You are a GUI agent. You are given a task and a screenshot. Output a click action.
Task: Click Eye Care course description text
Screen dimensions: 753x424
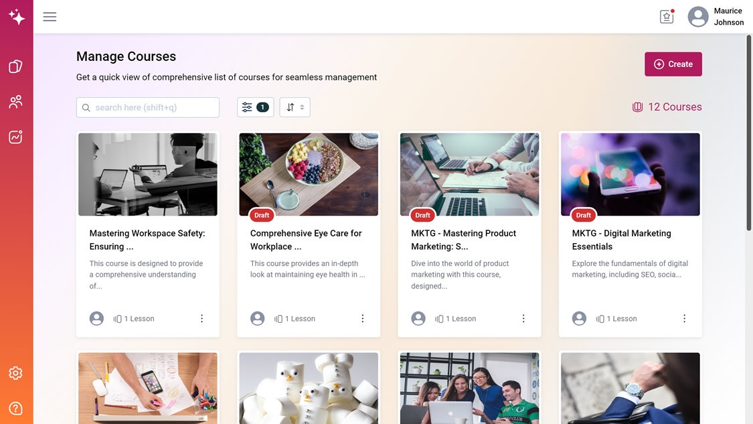point(307,269)
